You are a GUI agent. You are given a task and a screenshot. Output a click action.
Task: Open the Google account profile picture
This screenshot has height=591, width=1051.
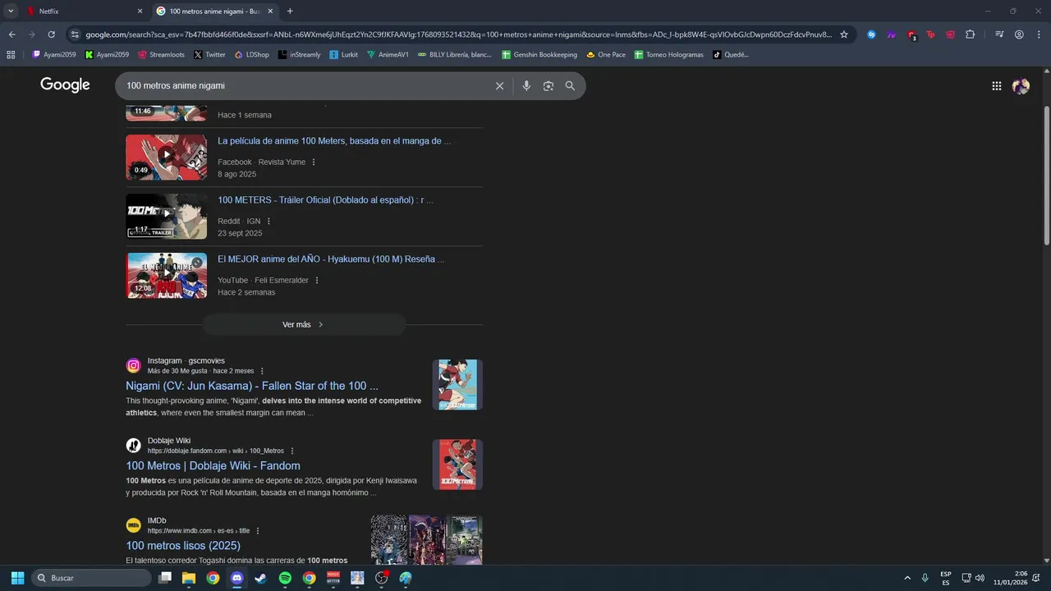(x=1021, y=85)
